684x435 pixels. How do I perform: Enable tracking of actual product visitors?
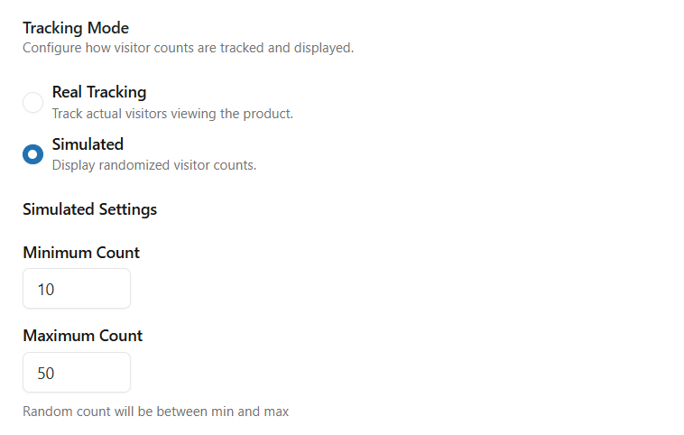coord(32,102)
